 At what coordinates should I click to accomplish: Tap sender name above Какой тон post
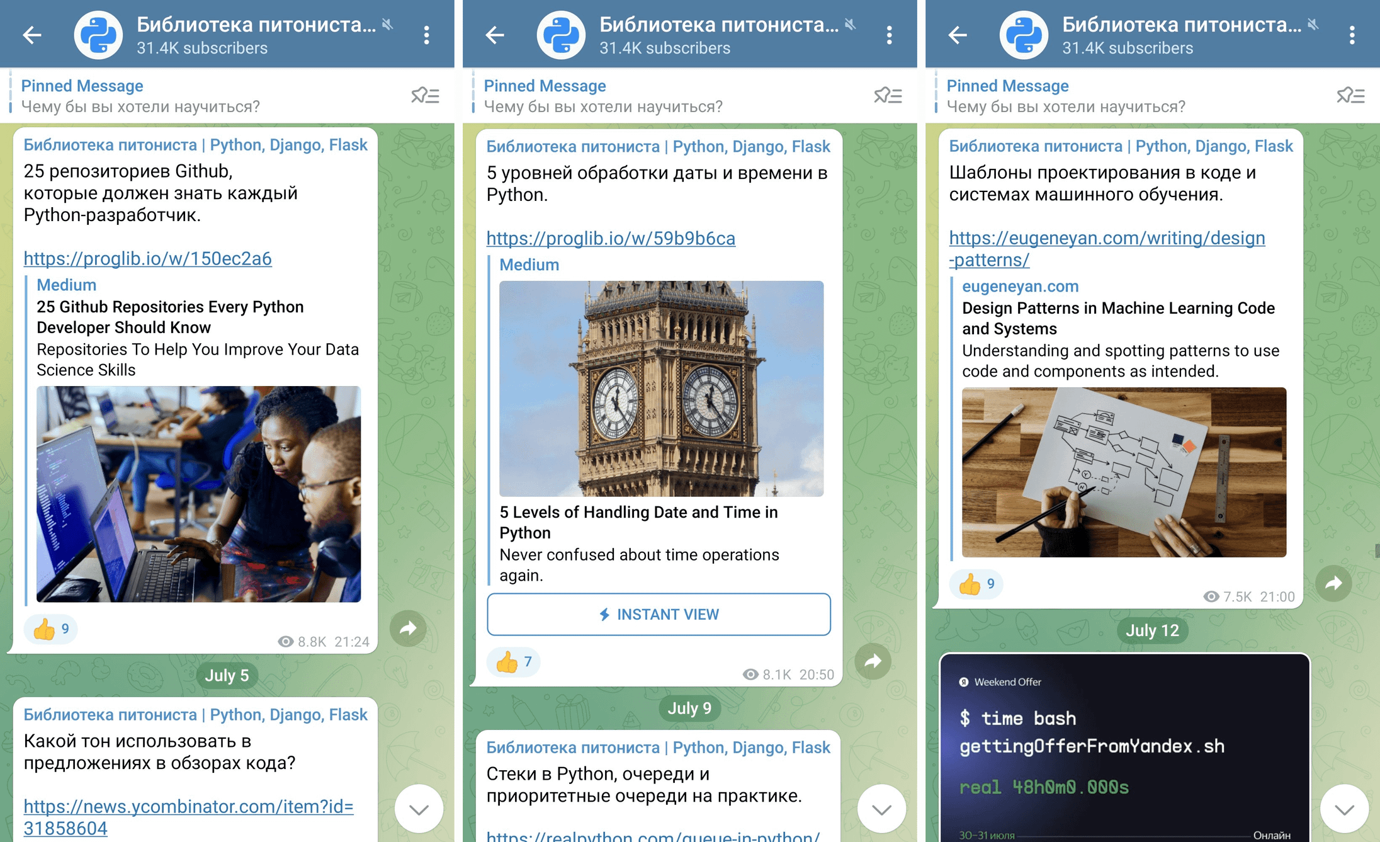click(196, 715)
